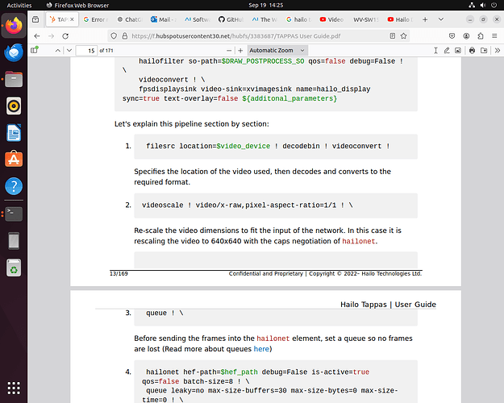Image resolution: width=504 pixels, height=403 pixels.
Task: Print the PDF document
Action: point(472,51)
